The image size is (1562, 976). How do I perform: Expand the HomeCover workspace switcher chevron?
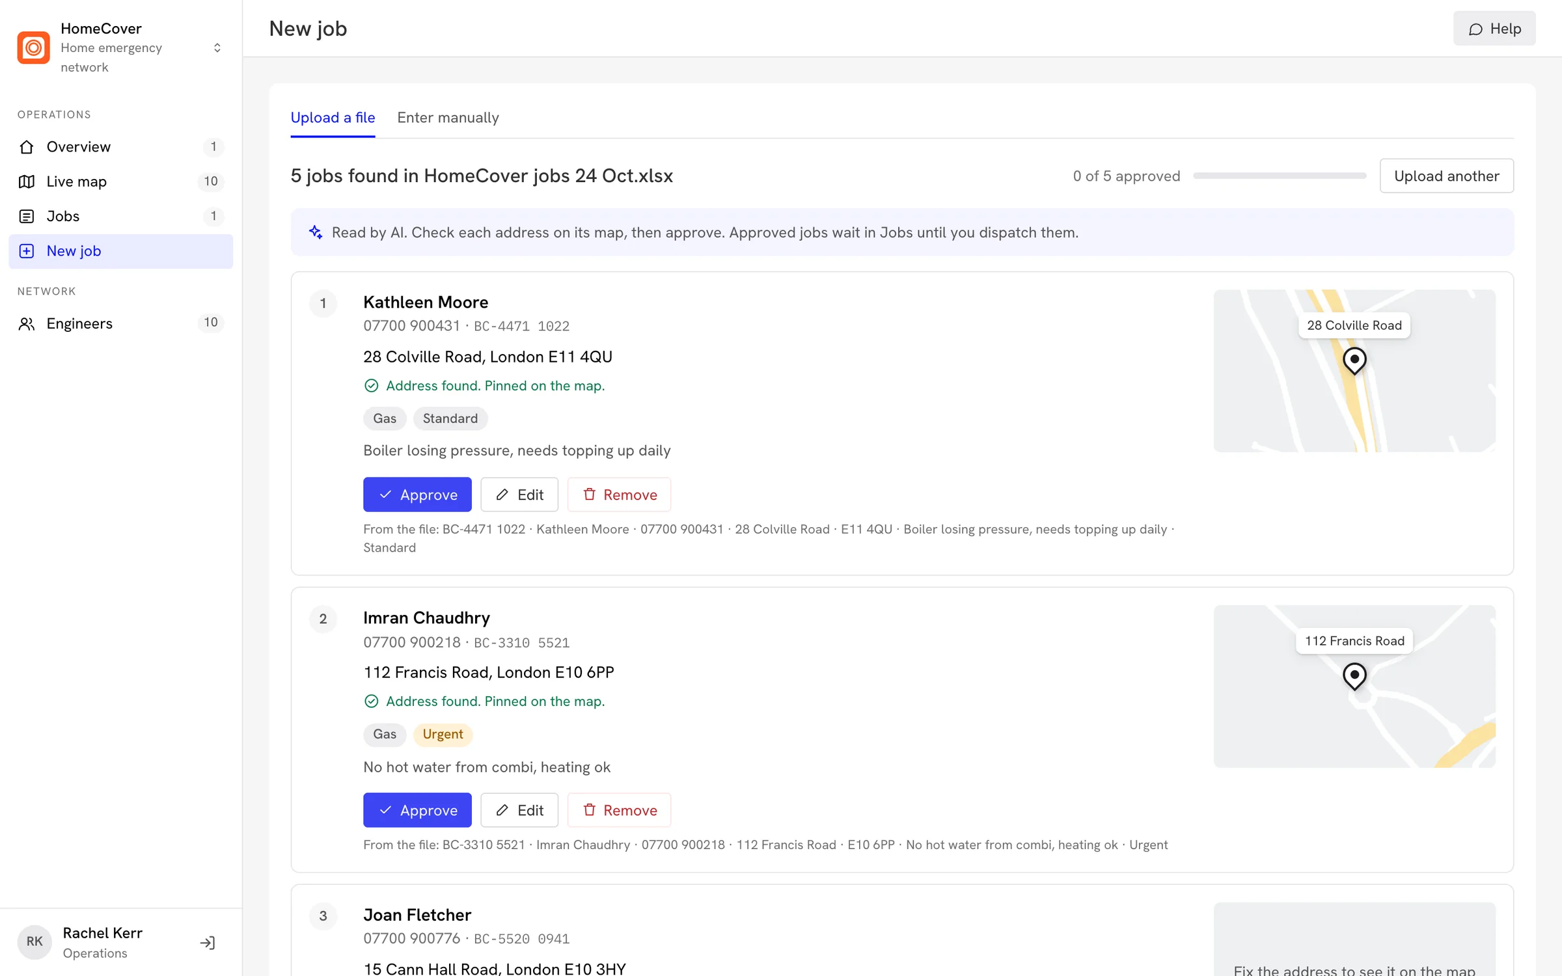(x=217, y=47)
